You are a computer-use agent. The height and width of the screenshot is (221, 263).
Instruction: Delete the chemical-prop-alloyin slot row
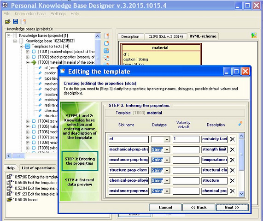pos(232,181)
